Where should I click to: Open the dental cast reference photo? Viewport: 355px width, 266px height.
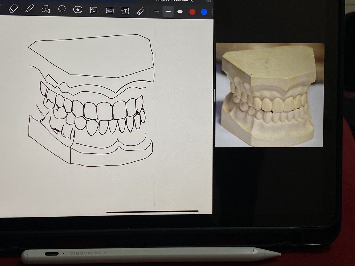click(x=270, y=95)
